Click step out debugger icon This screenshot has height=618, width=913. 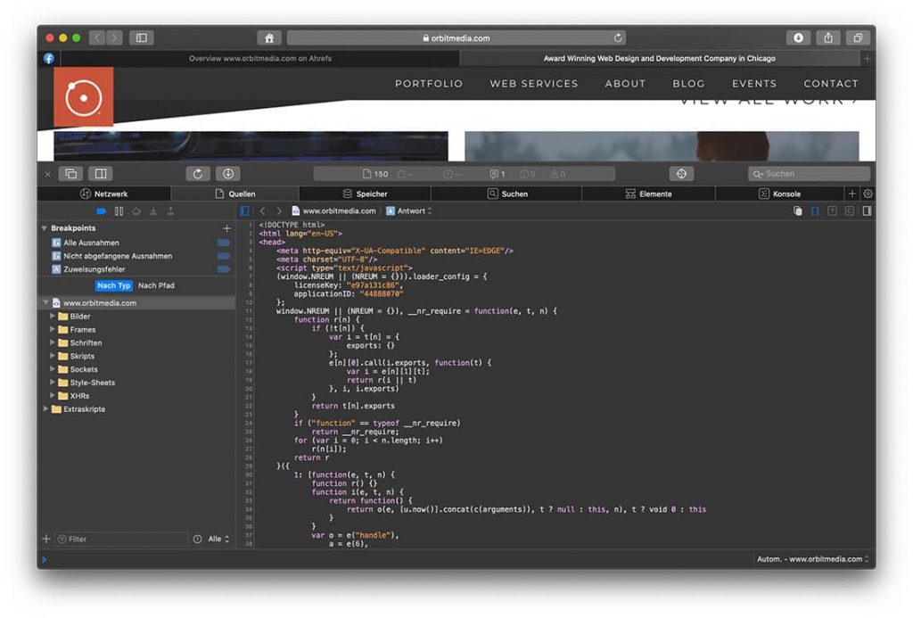(x=170, y=211)
